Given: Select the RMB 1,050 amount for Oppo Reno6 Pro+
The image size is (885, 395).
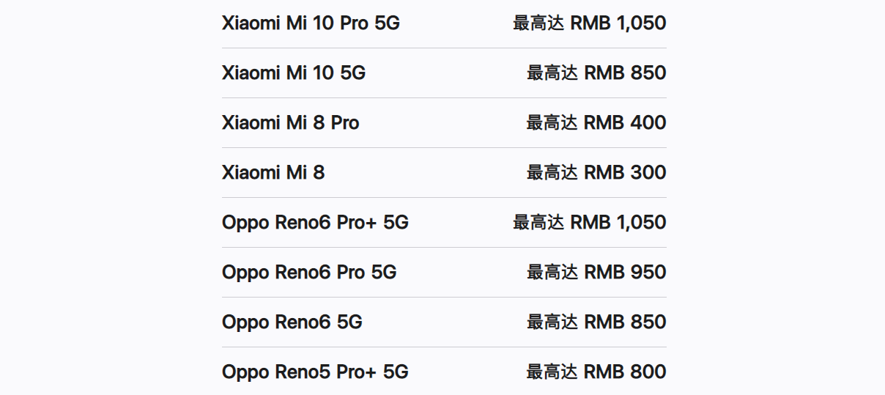Looking at the screenshot, I should coord(618,223).
